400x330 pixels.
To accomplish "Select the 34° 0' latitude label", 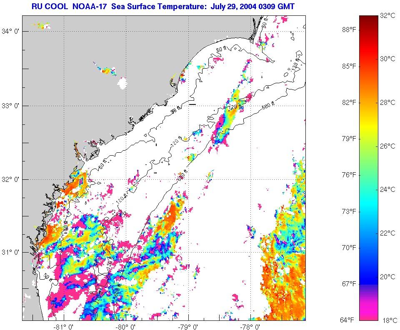I will (x=10, y=31).
